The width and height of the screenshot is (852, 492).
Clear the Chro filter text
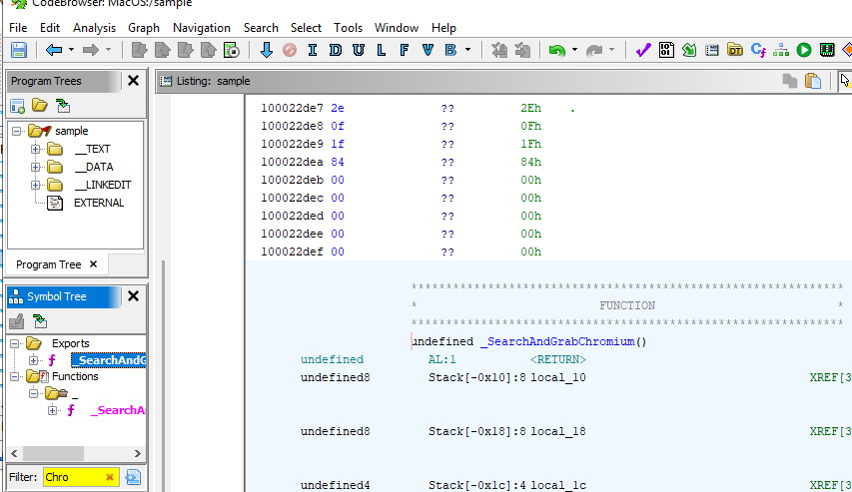110,477
